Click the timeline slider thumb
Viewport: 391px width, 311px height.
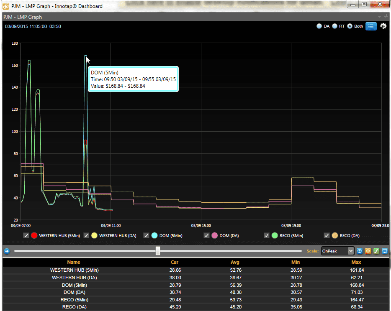[158, 251]
